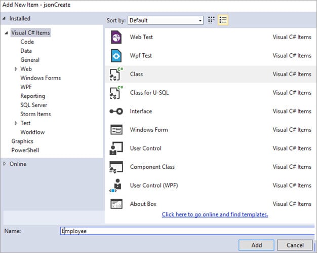Click the Component Class template icon
This screenshot has width=317, height=253.
[x=116, y=167]
